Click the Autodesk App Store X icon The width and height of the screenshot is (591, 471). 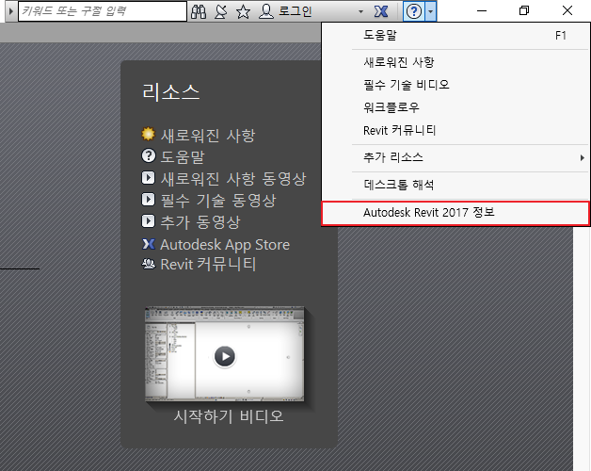pyautogui.click(x=149, y=244)
